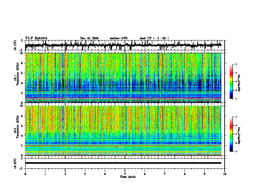Click the "-3" label on ch.1 color scale
253x195 pixels.
point(236,64)
